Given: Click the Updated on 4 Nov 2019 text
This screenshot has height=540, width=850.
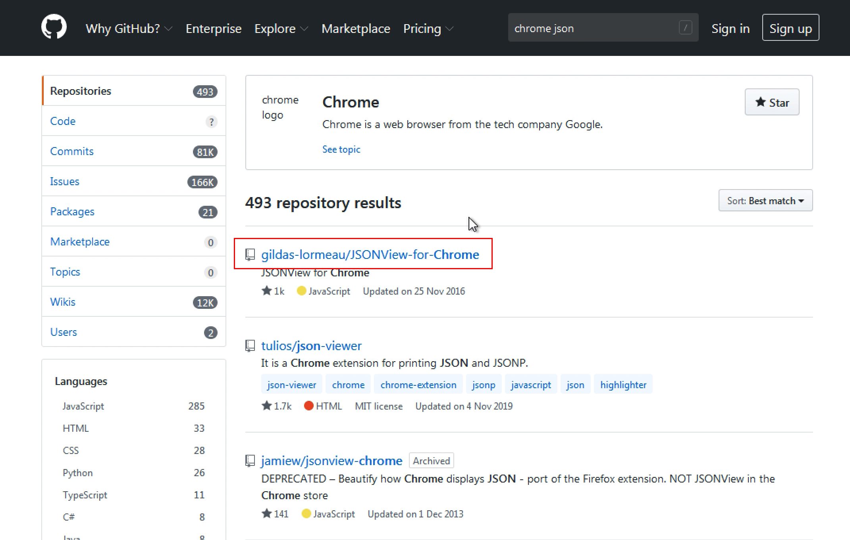Looking at the screenshot, I should pyautogui.click(x=464, y=406).
